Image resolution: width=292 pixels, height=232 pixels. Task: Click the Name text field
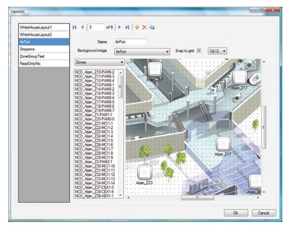coord(130,42)
